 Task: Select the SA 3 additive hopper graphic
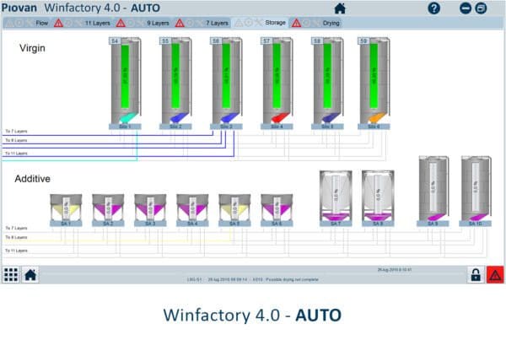[150, 207]
